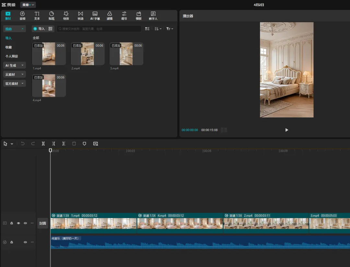Open the 菜单 dropdown menu

tap(28, 5)
